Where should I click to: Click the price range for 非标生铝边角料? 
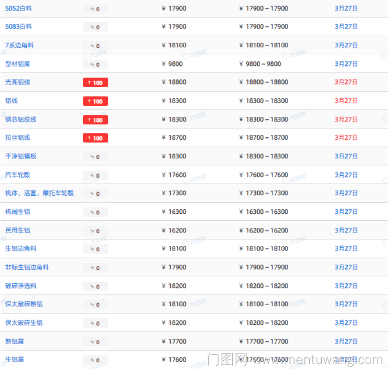tap(263, 267)
